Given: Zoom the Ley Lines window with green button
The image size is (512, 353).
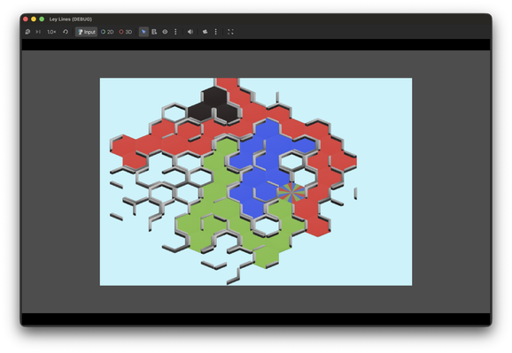Looking at the screenshot, I should pos(42,19).
